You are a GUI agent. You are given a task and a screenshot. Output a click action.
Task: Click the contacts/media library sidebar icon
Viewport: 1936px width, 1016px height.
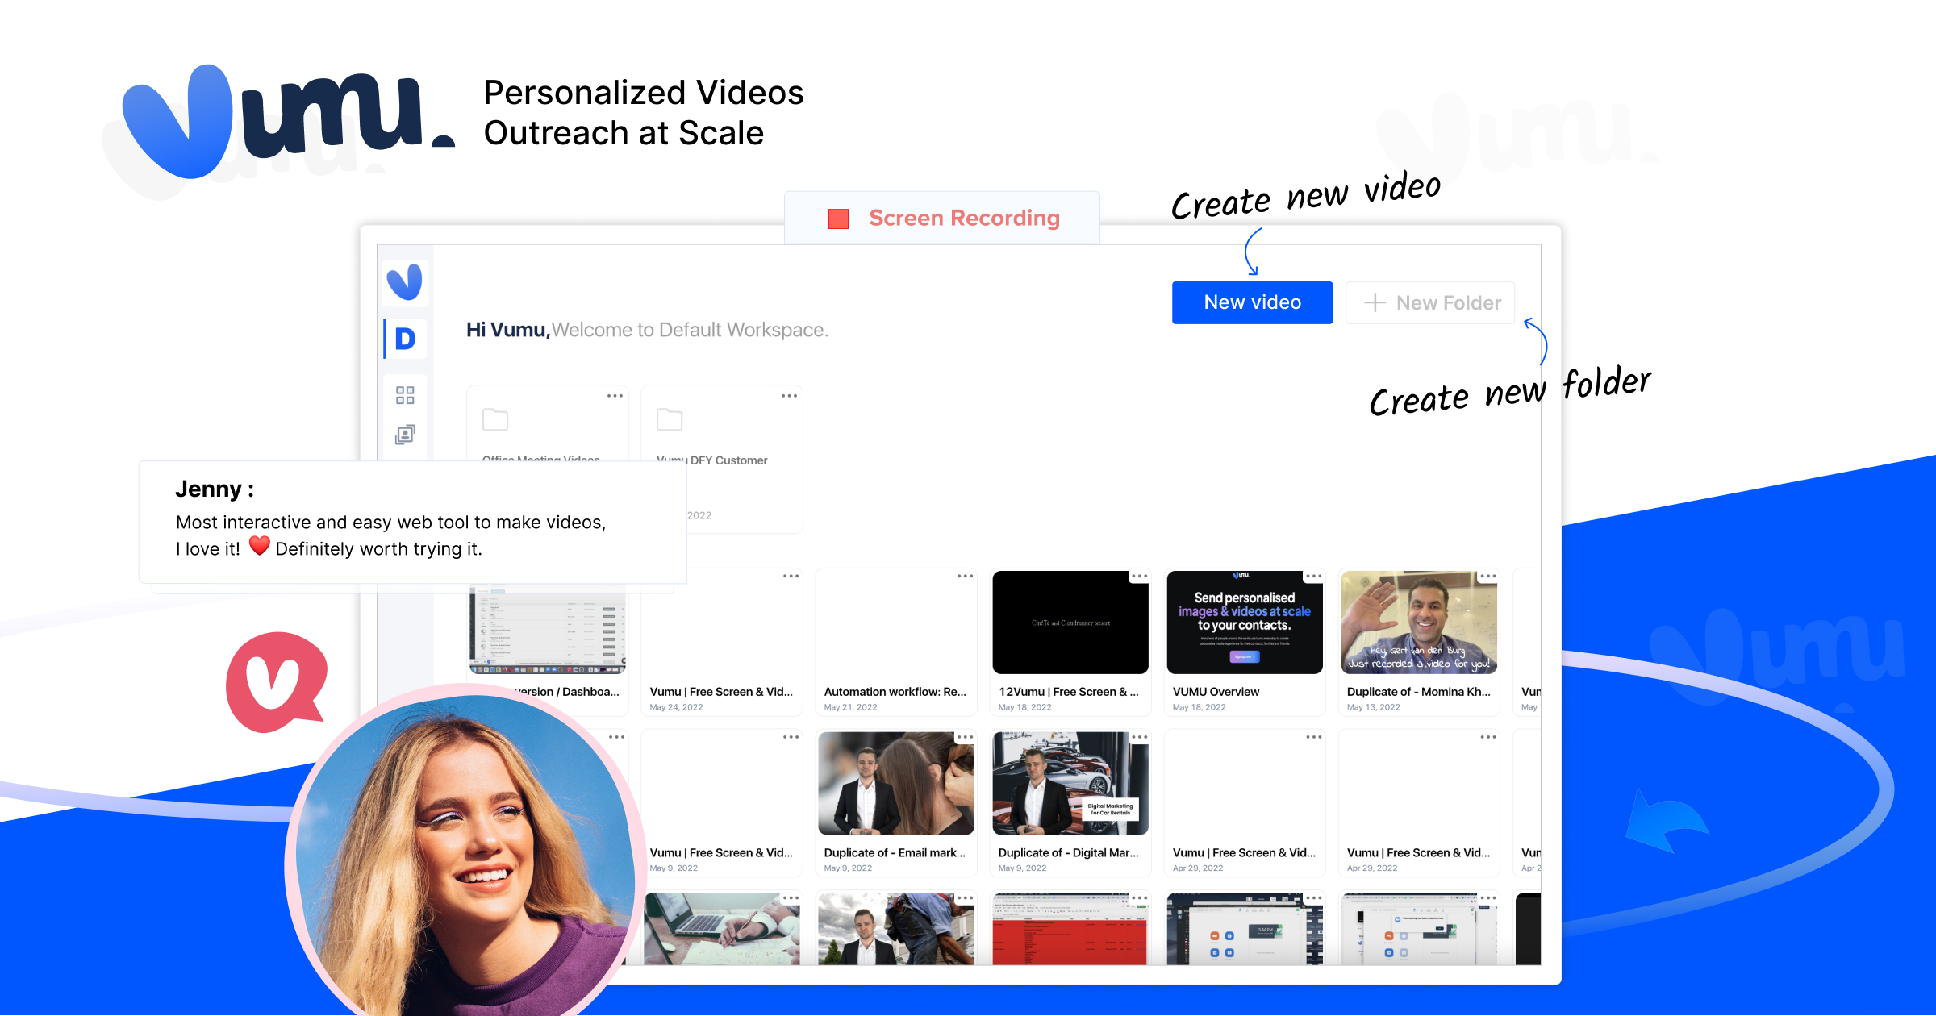tap(404, 434)
